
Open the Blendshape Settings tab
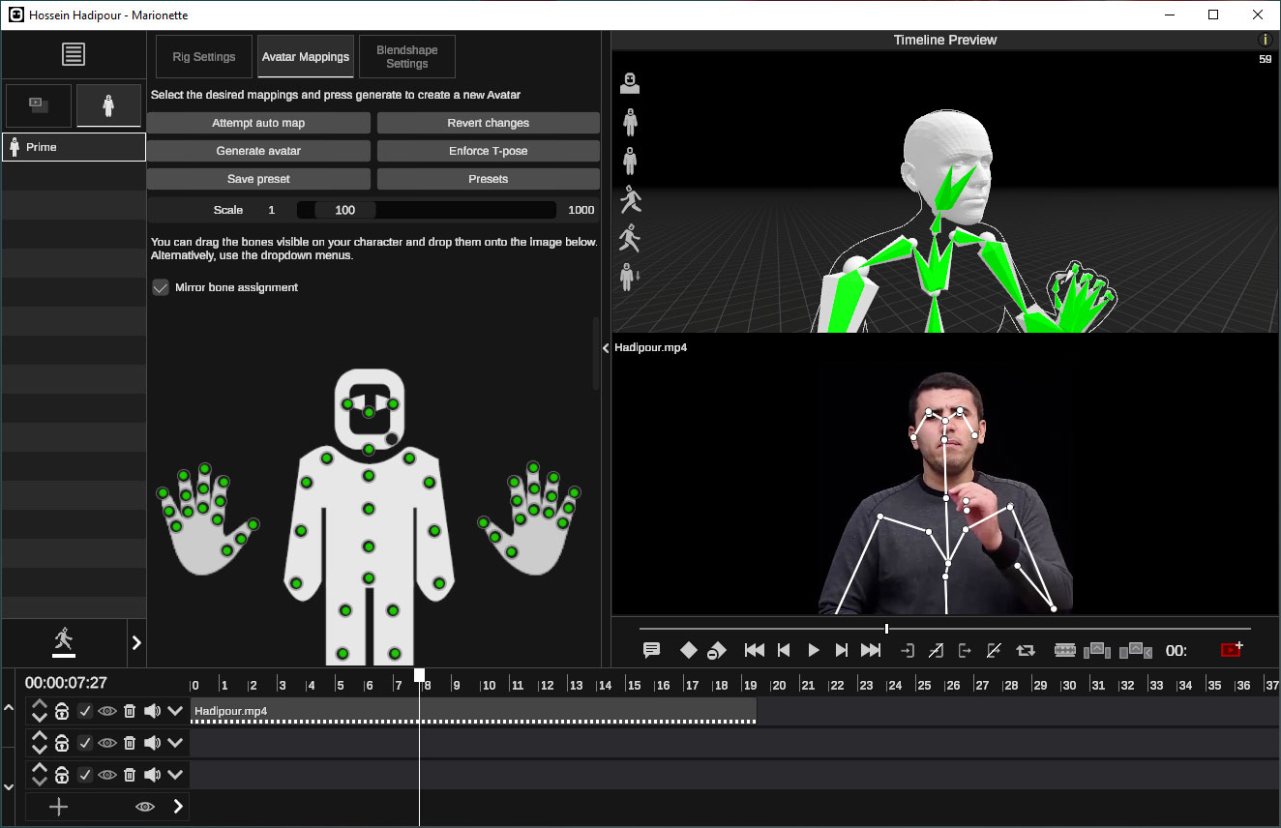tap(406, 57)
